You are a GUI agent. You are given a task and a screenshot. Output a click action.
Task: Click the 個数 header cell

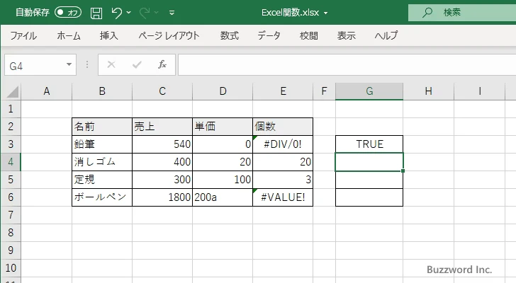click(283, 127)
